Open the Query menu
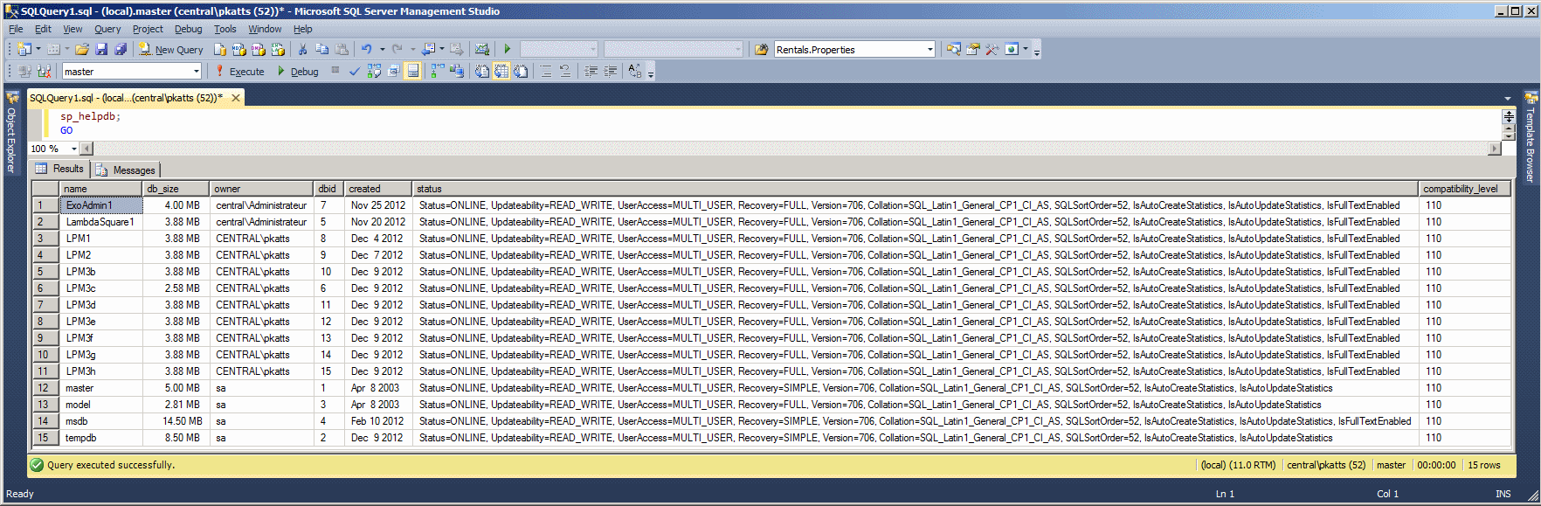 (x=107, y=29)
